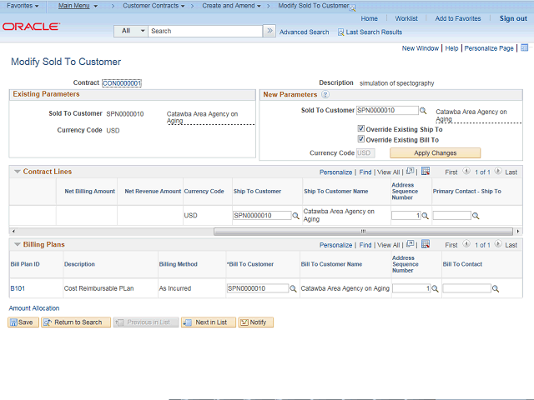
Task: Click scroll right arrow in Contract Lines
Action: tap(518, 232)
